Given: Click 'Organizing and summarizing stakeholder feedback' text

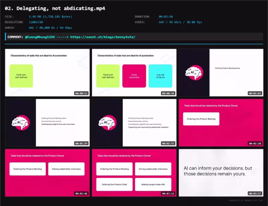Looking at the screenshot, I should 148,127.
